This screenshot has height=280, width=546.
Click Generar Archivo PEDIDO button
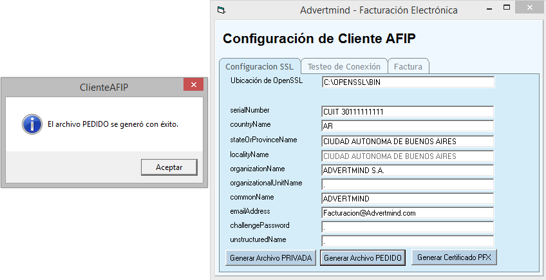point(362,257)
